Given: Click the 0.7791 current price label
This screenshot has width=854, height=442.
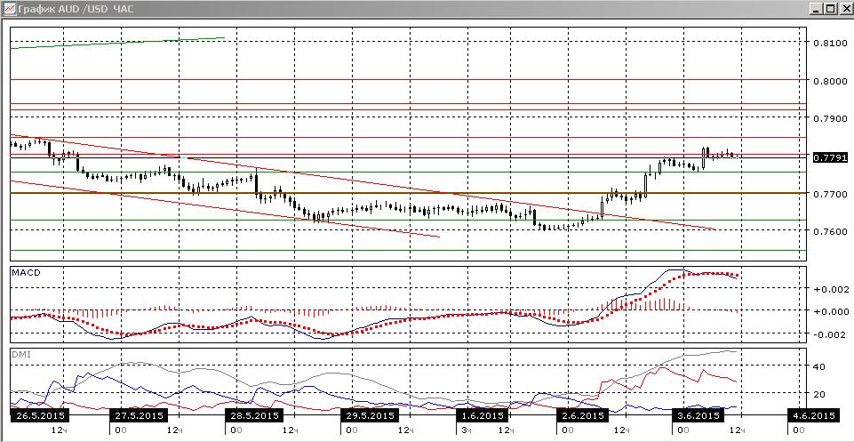Looking at the screenshot, I should [830, 157].
